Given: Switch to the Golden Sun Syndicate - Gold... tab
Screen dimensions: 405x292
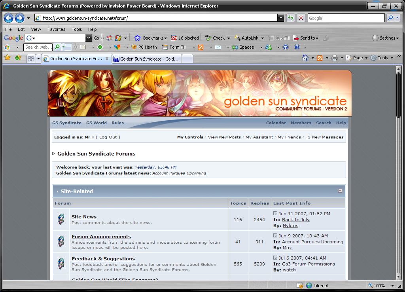Looking at the screenshot, I should tap(147, 59).
